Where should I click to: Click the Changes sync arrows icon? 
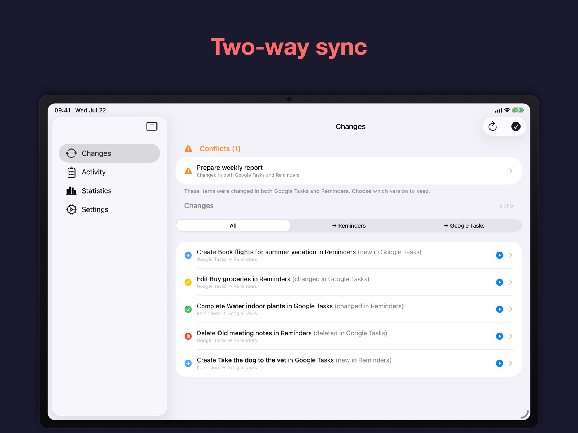click(72, 153)
